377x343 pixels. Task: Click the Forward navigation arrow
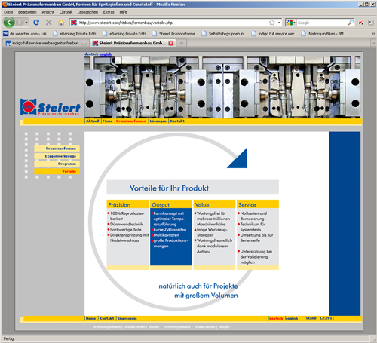point(20,23)
